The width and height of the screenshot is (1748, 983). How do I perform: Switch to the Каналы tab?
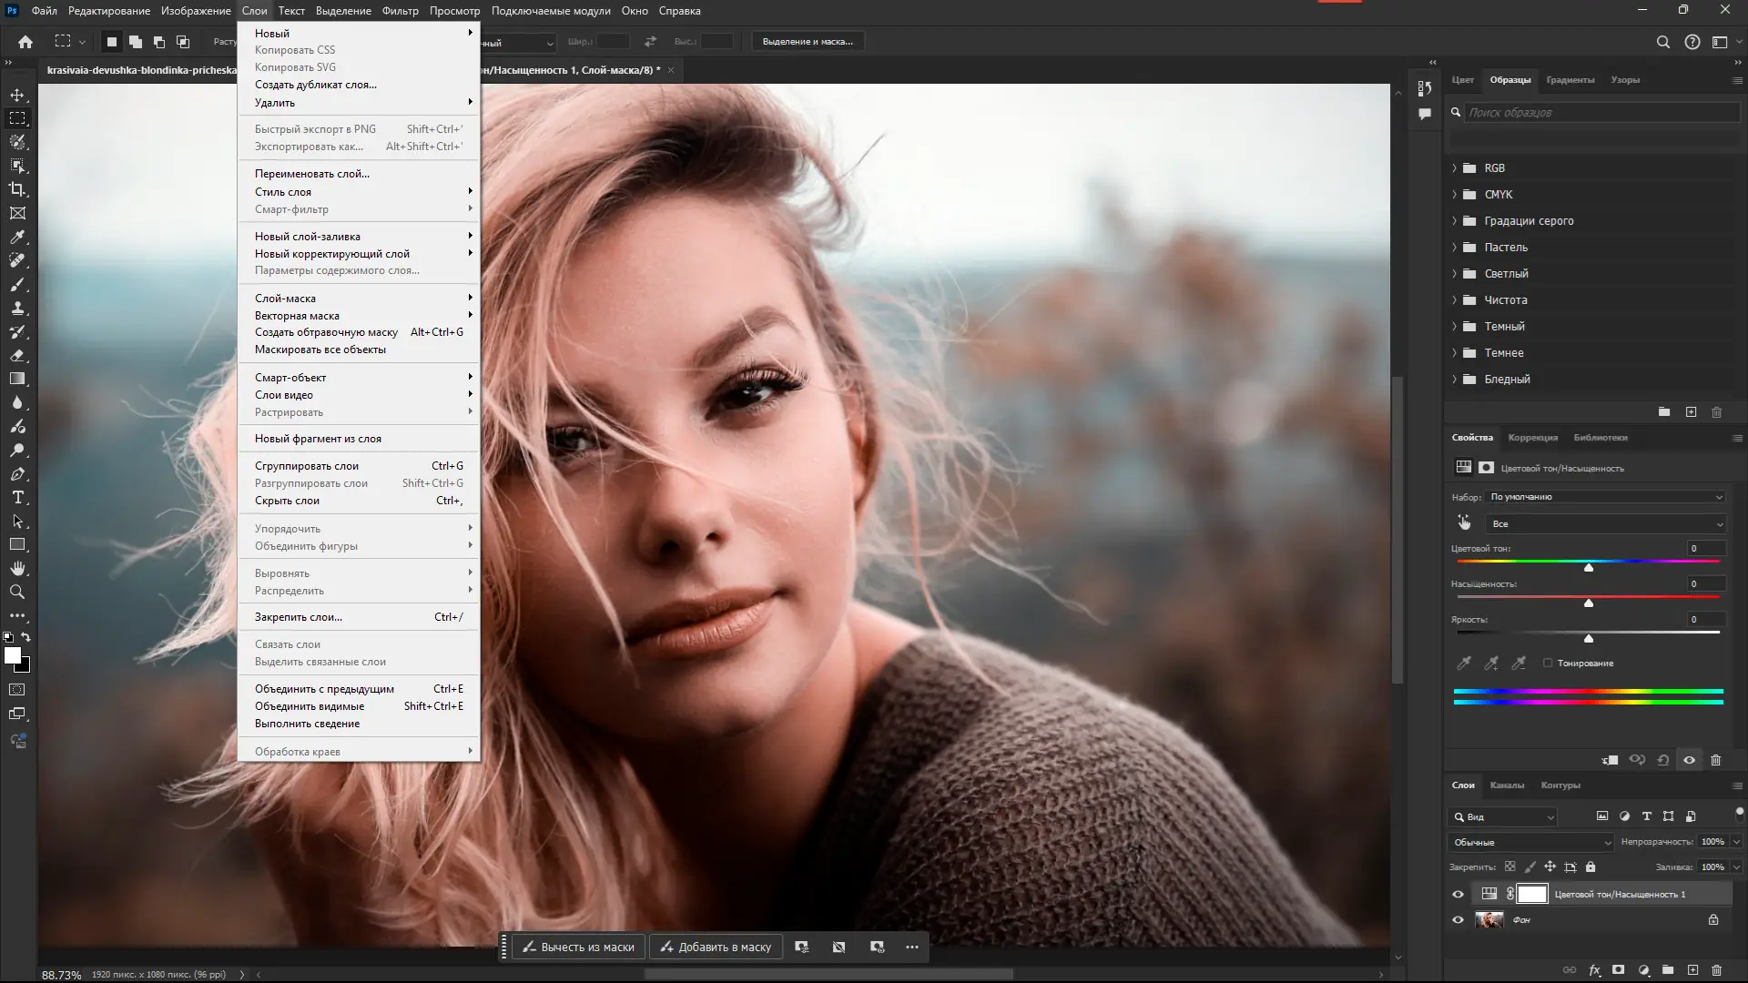[1507, 785]
